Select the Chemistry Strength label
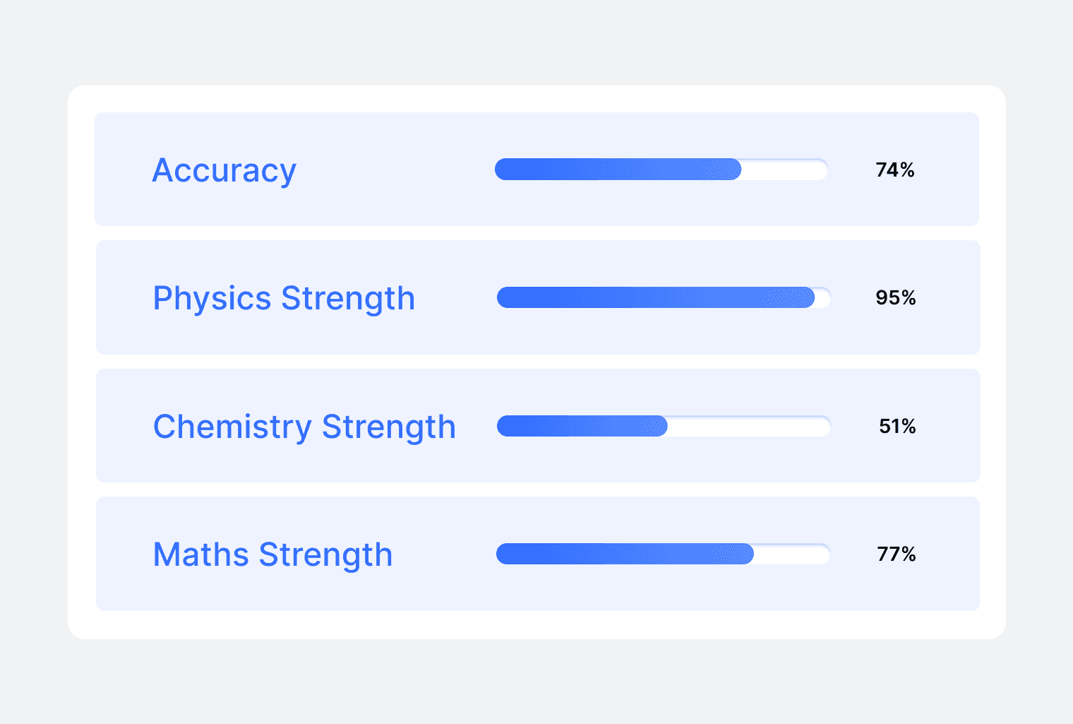The image size is (1073, 724). (304, 427)
